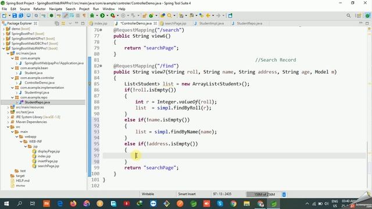Toggle Show Whitespace Characters pilcrow icon
This screenshot has height=209, width=372.
pos(84,16)
